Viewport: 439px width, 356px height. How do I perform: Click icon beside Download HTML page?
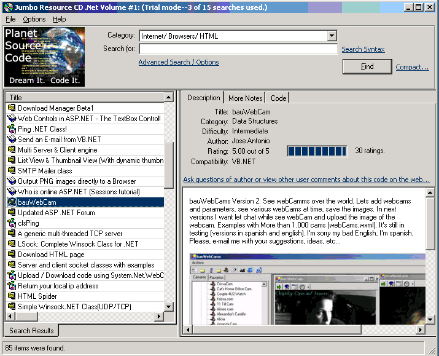click(x=12, y=255)
